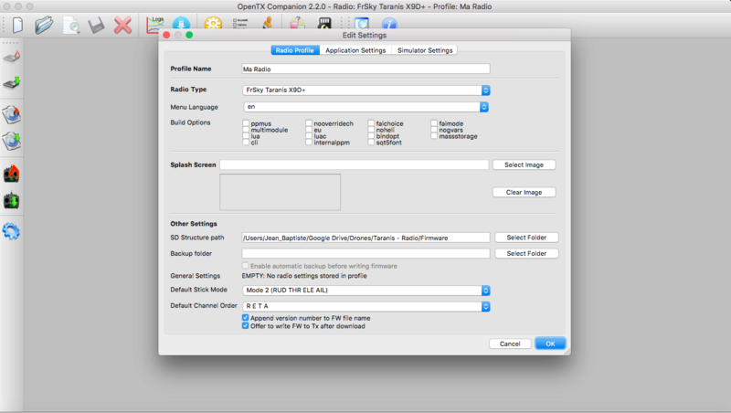731x413 pixels.
Task: Click the Select Image button
Action: pyautogui.click(x=524, y=164)
